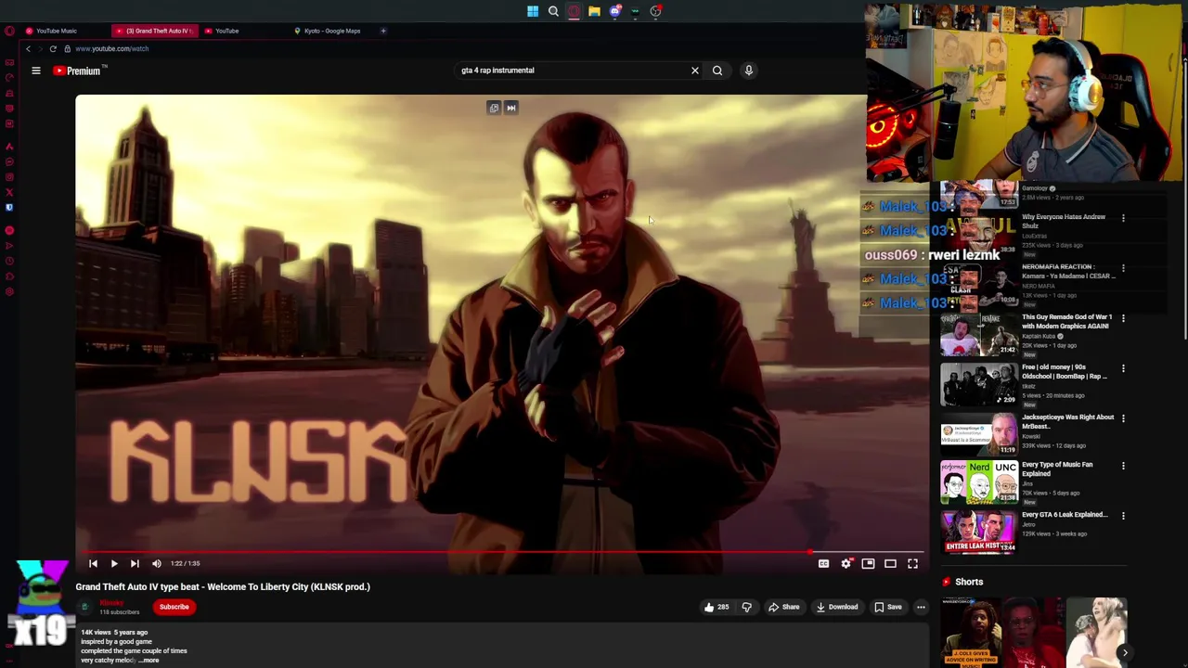Open Windows taskbar search
Viewport: 1188px width, 668px height.
[553, 11]
